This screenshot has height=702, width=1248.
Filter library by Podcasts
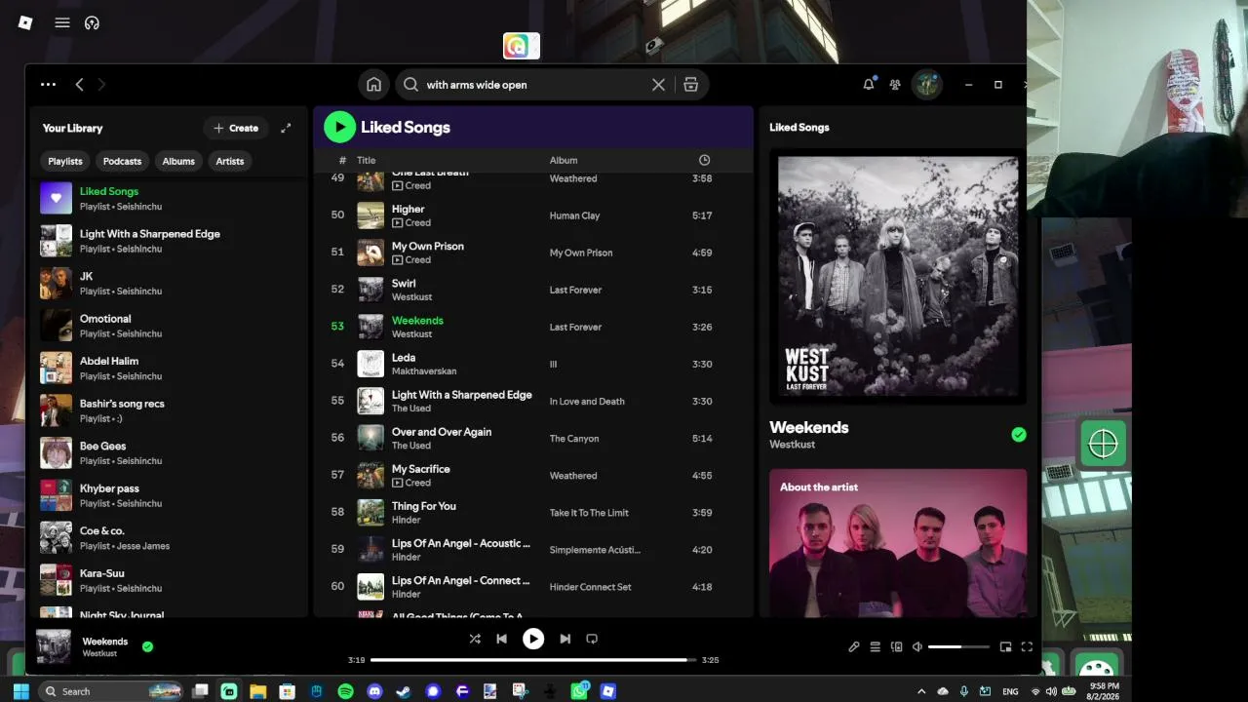coord(122,161)
